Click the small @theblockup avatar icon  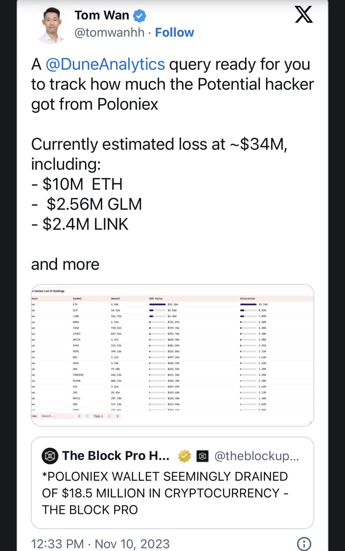coord(202,456)
